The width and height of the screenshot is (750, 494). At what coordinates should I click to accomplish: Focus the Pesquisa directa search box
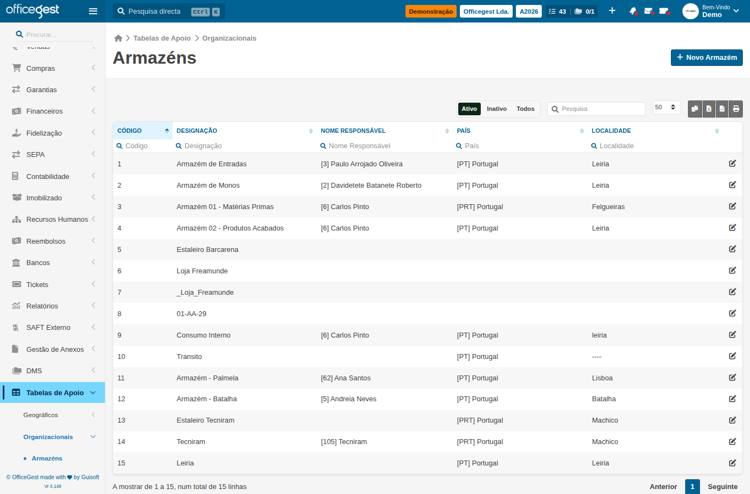coord(169,12)
